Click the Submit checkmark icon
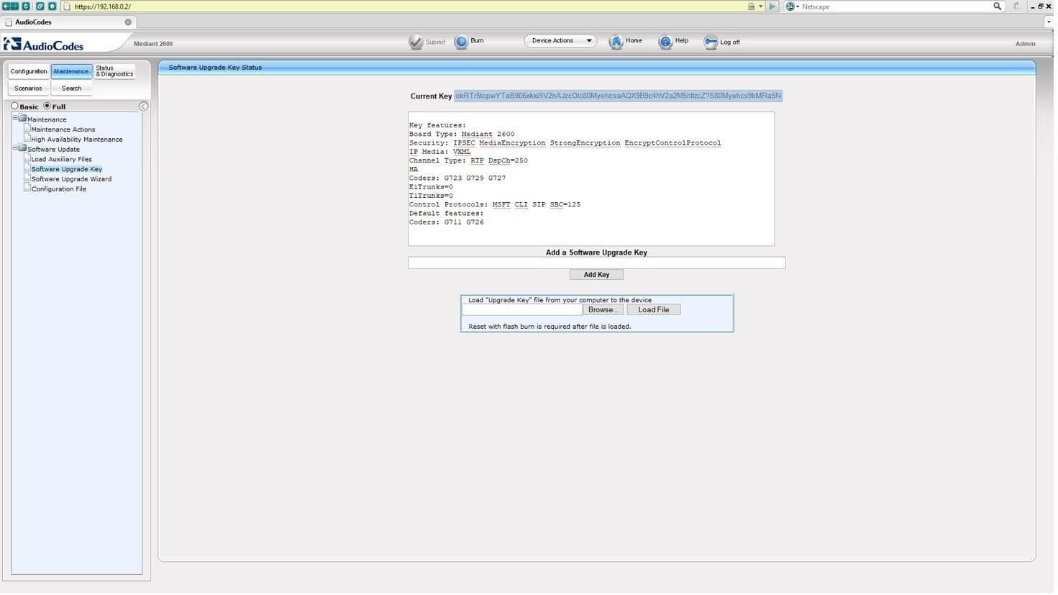The height and width of the screenshot is (595, 1058). coord(416,42)
